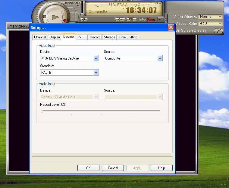Click the Composite text in WinDVR display

[98, 12]
